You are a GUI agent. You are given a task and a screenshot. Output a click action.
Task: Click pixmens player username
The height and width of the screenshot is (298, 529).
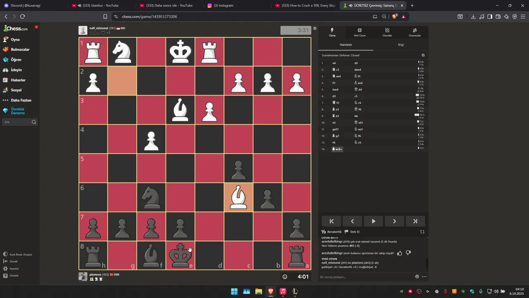coord(95,274)
